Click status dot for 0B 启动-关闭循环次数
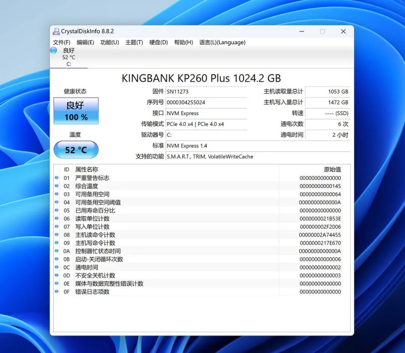This screenshot has height=353, width=405. point(57,259)
